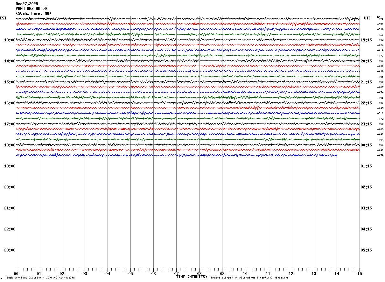This screenshot has width=385, height=282.
Task: Click DC offset value -399
Action: (x=380, y=29)
